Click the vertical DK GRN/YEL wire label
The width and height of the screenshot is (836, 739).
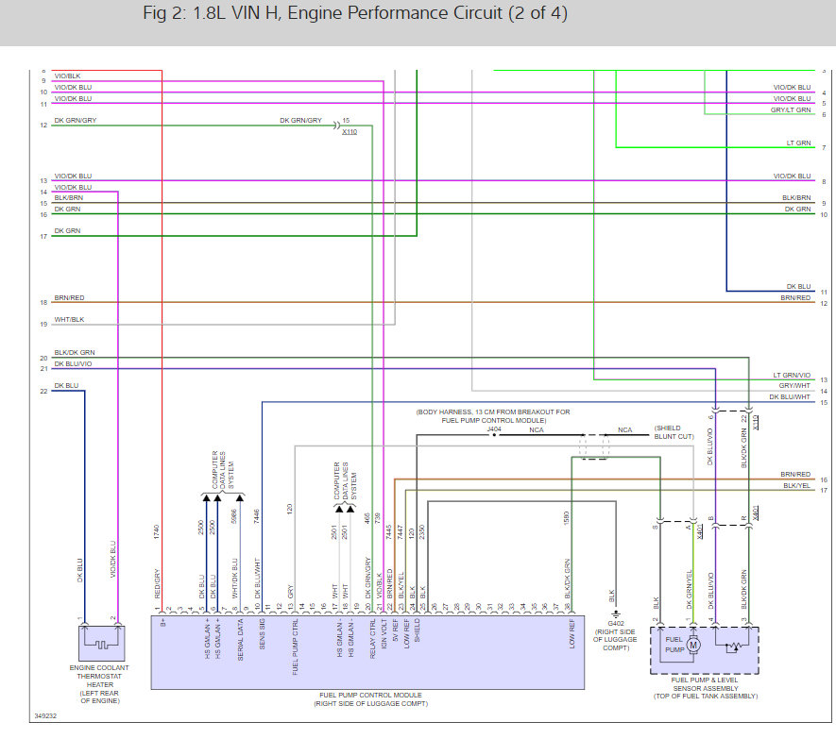(x=689, y=589)
